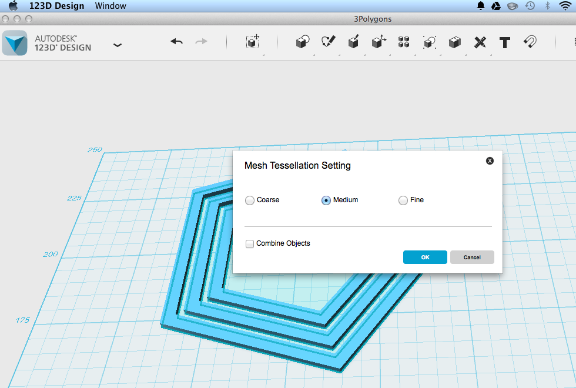Enable the Combine Objects checkbox
Image resolution: width=576 pixels, height=388 pixels.
tap(250, 243)
